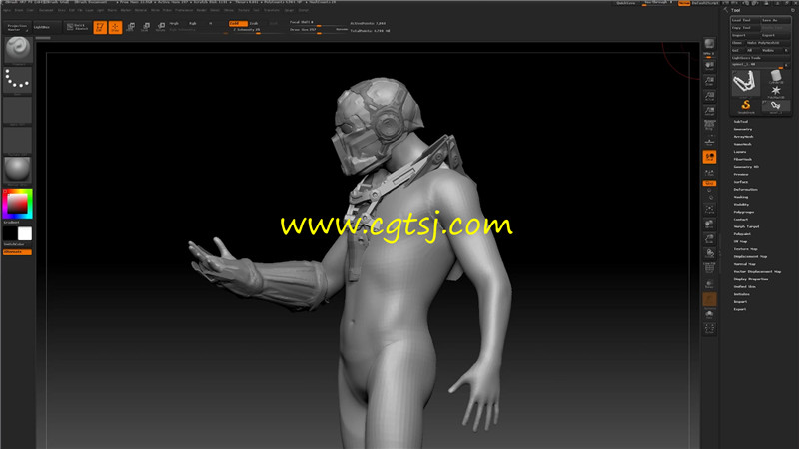
Task: Adjust the Z Intensity slider
Action: (x=257, y=30)
